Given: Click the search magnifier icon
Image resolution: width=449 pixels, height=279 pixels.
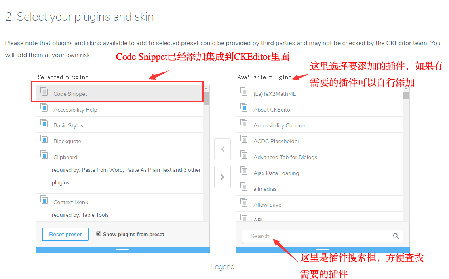Looking at the screenshot, I should click(396, 236).
